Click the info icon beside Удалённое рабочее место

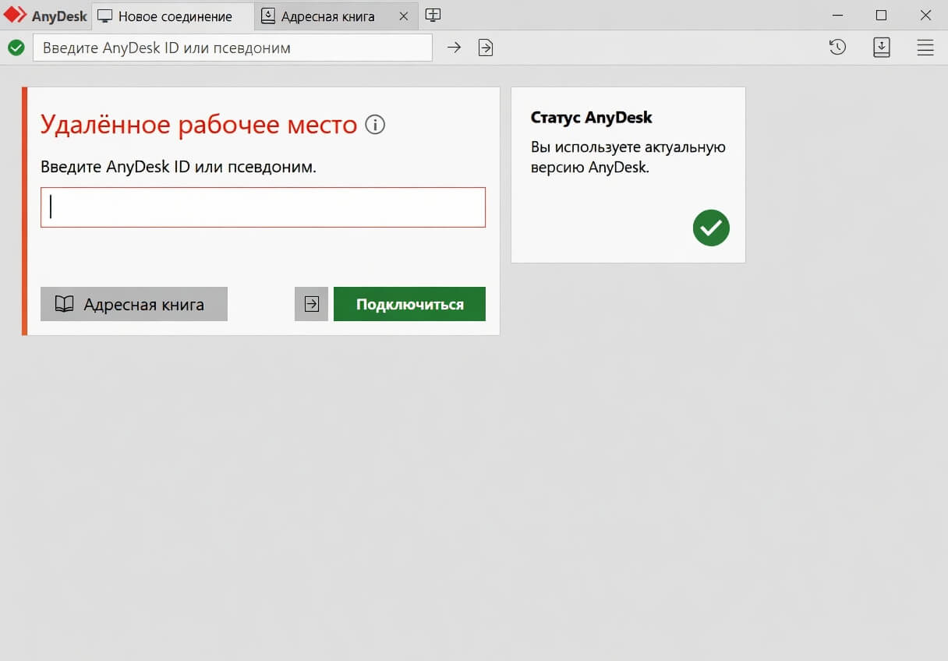(x=375, y=125)
